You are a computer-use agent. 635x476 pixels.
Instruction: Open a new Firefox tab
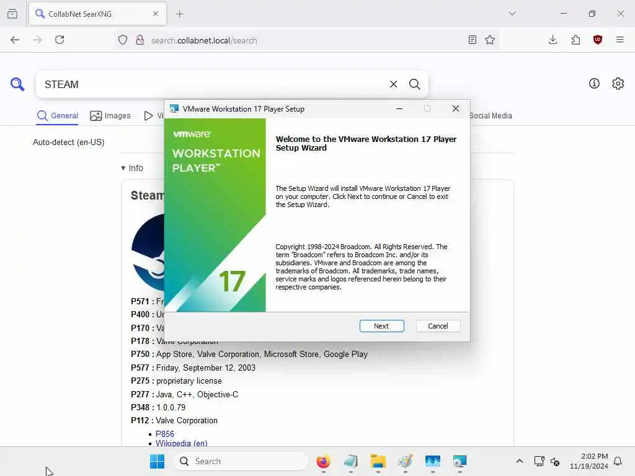point(180,14)
